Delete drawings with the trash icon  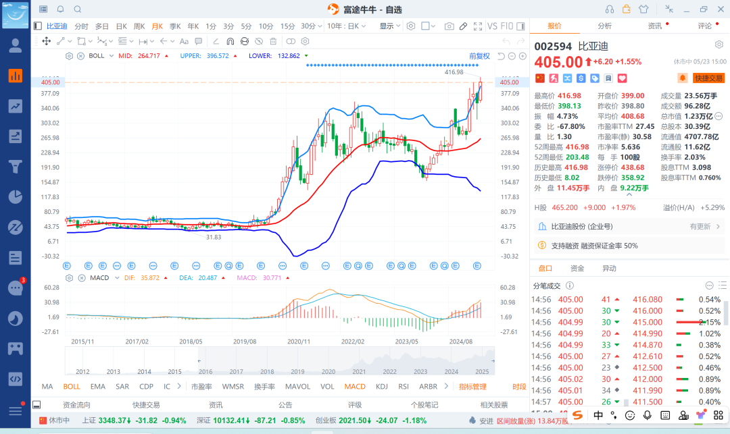(273, 41)
